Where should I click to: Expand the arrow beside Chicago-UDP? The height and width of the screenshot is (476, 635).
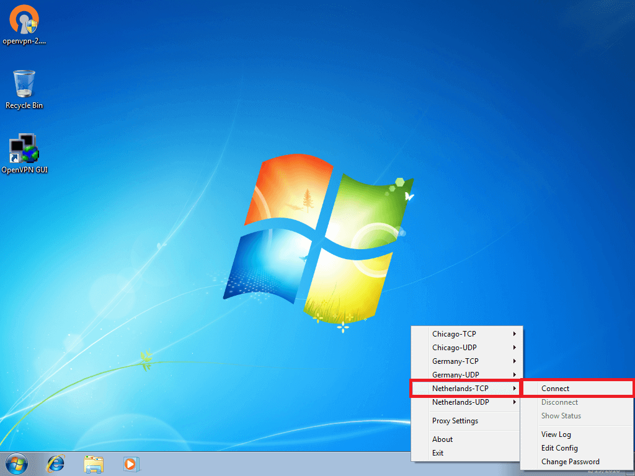[x=514, y=348]
